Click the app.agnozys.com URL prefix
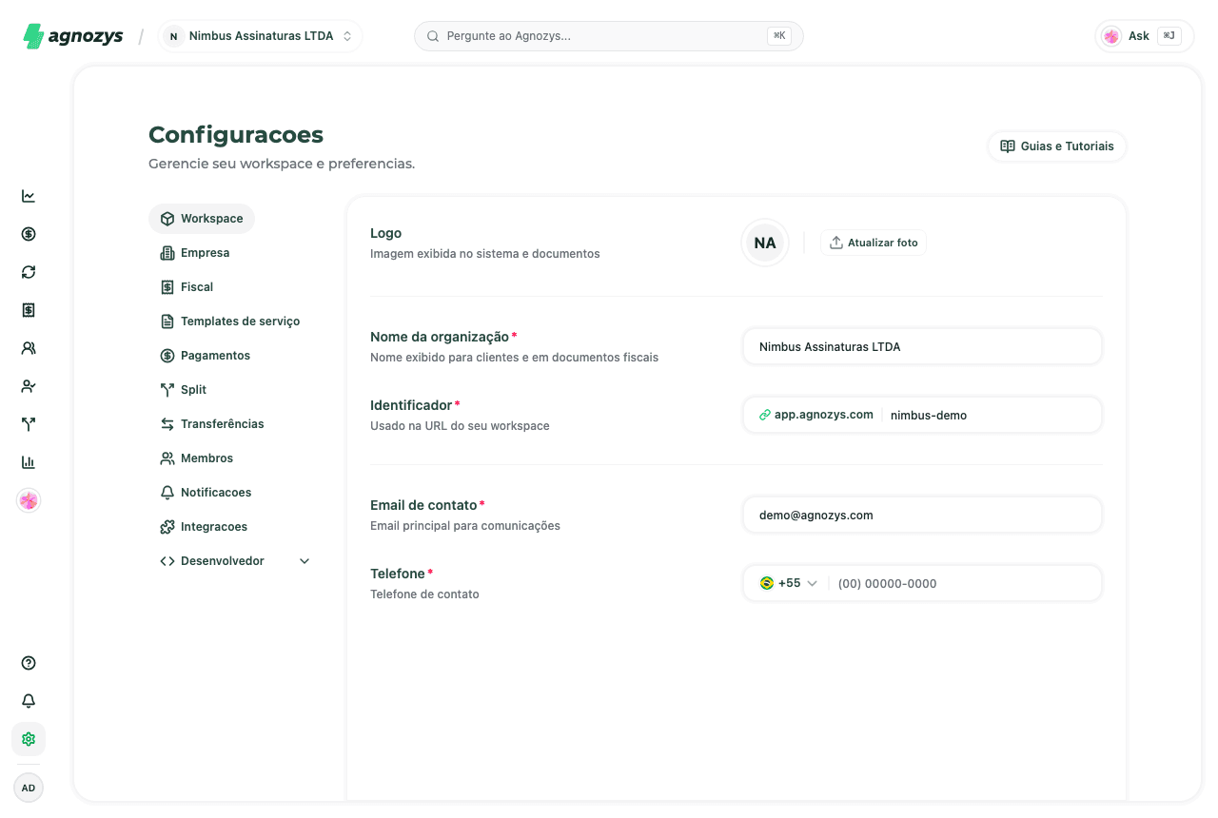Screen dimensions: 1218x818 pyautogui.click(x=816, y=415)
